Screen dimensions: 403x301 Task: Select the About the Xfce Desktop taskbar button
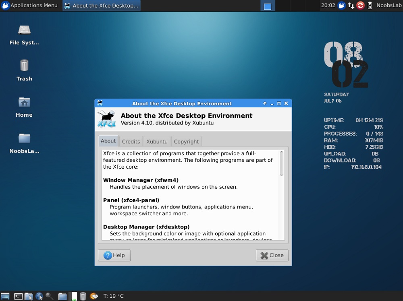tap(102, 6)
